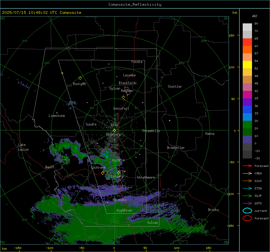Click the Blackfalds label on map
This screenshot has height=252, width=270.
(127, 83)
